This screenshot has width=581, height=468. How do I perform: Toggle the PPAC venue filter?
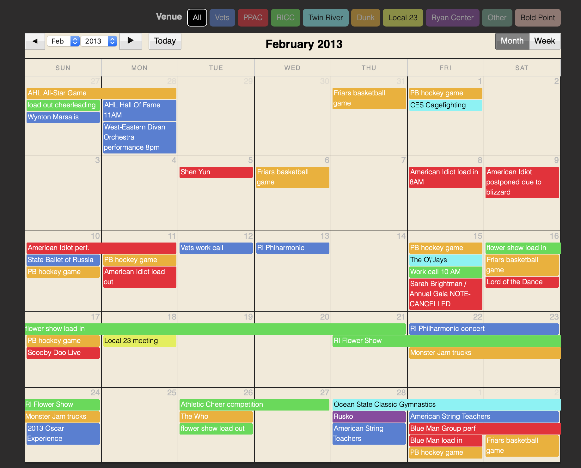(253, 18)
